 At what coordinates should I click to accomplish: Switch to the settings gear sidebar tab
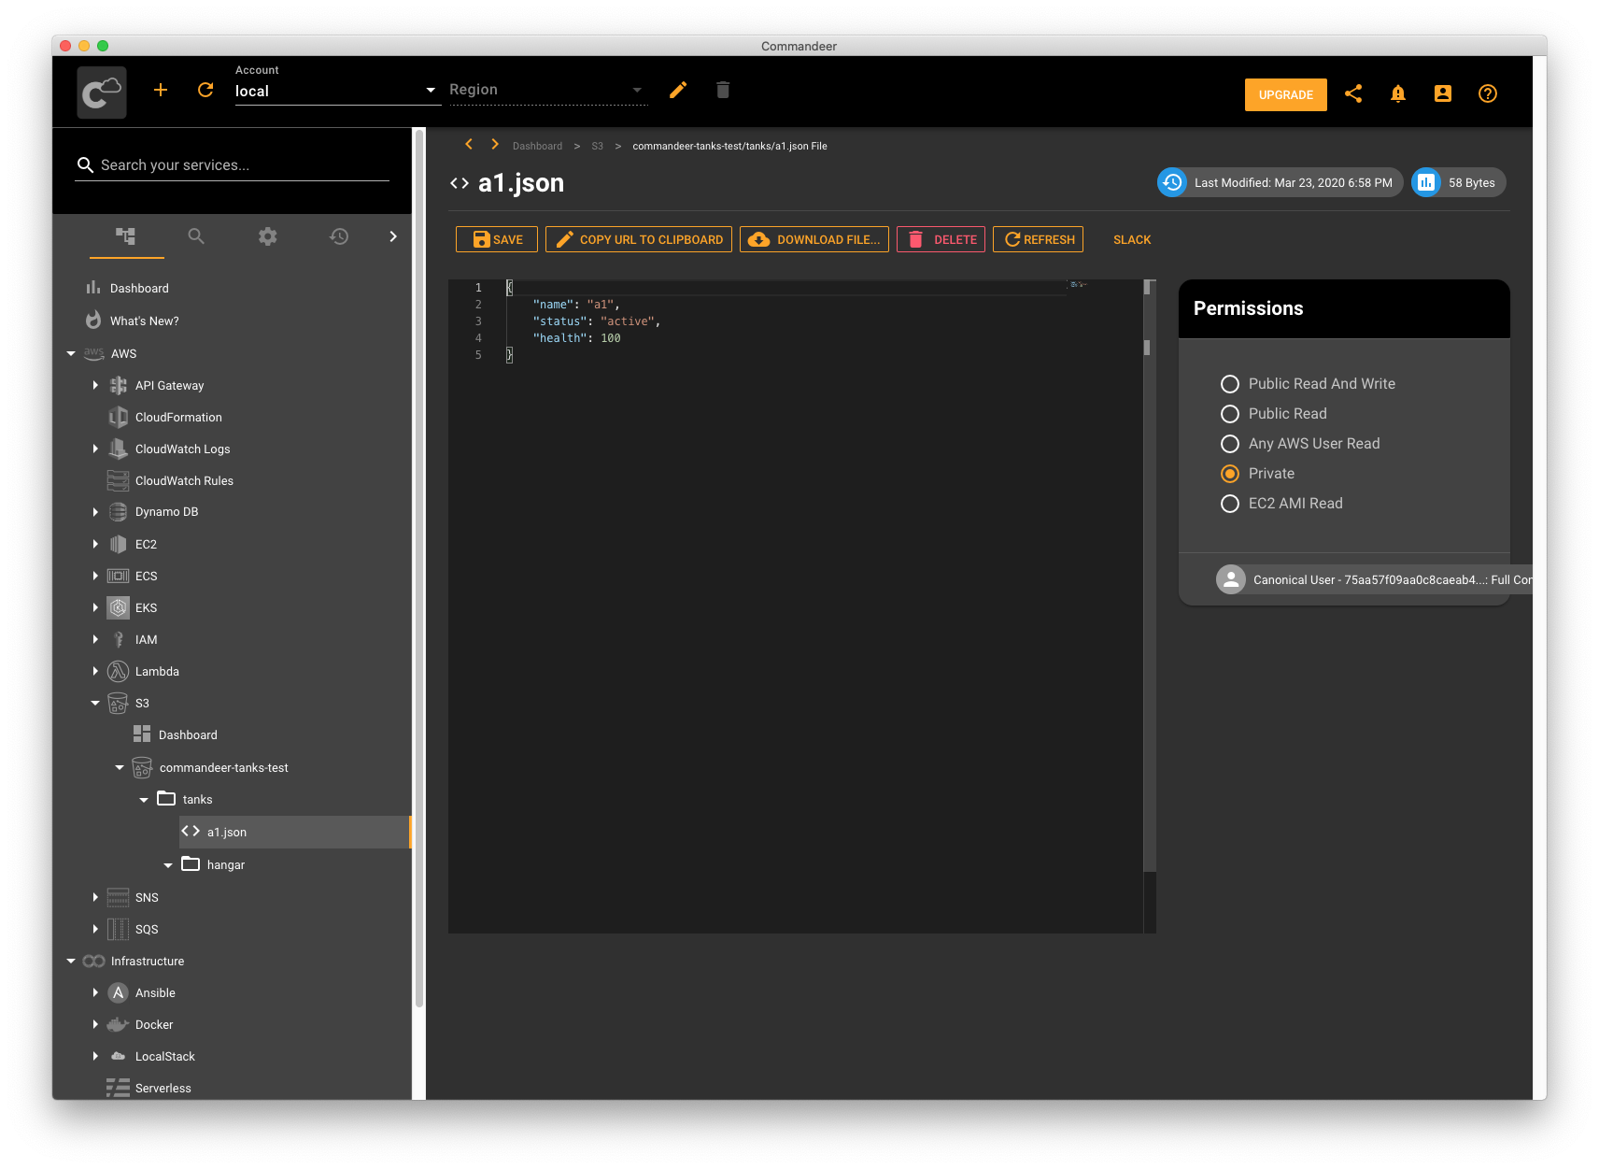pos(268,235)
